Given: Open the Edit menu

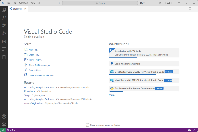Looking at the screenshot, I should tap(15, 3).
